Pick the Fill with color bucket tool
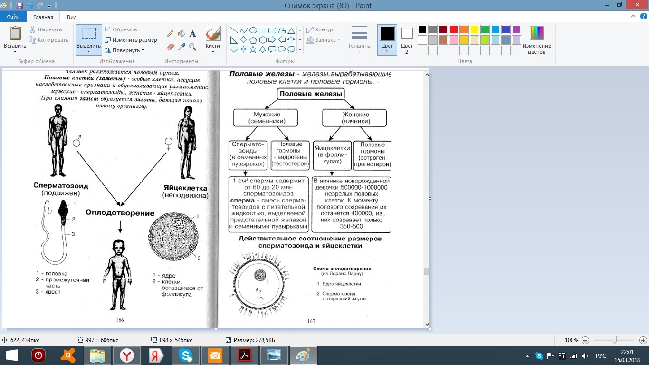The width and height of the screenshot is (649, 365). coord(181,34)
